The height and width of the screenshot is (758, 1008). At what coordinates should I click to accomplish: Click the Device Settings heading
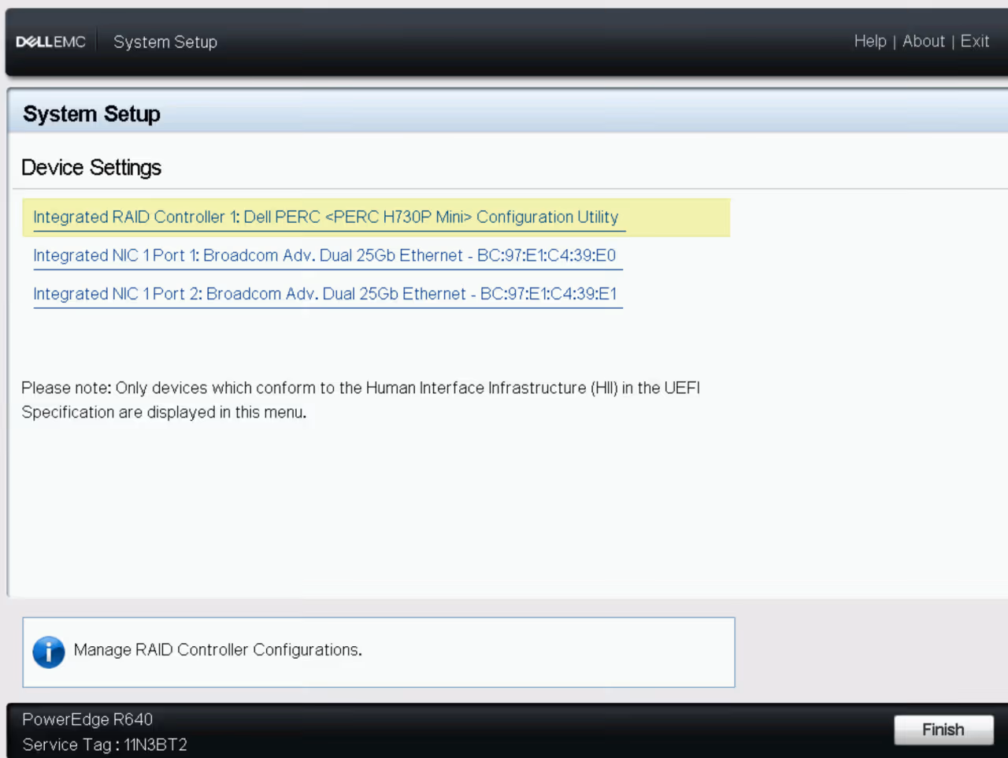coord(91,168)
